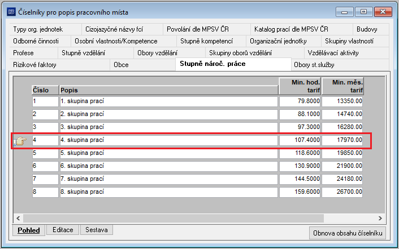Open the Typy org. jednotek tab
Viewport: 399px width, 249px height.
[x=46, y=29]
